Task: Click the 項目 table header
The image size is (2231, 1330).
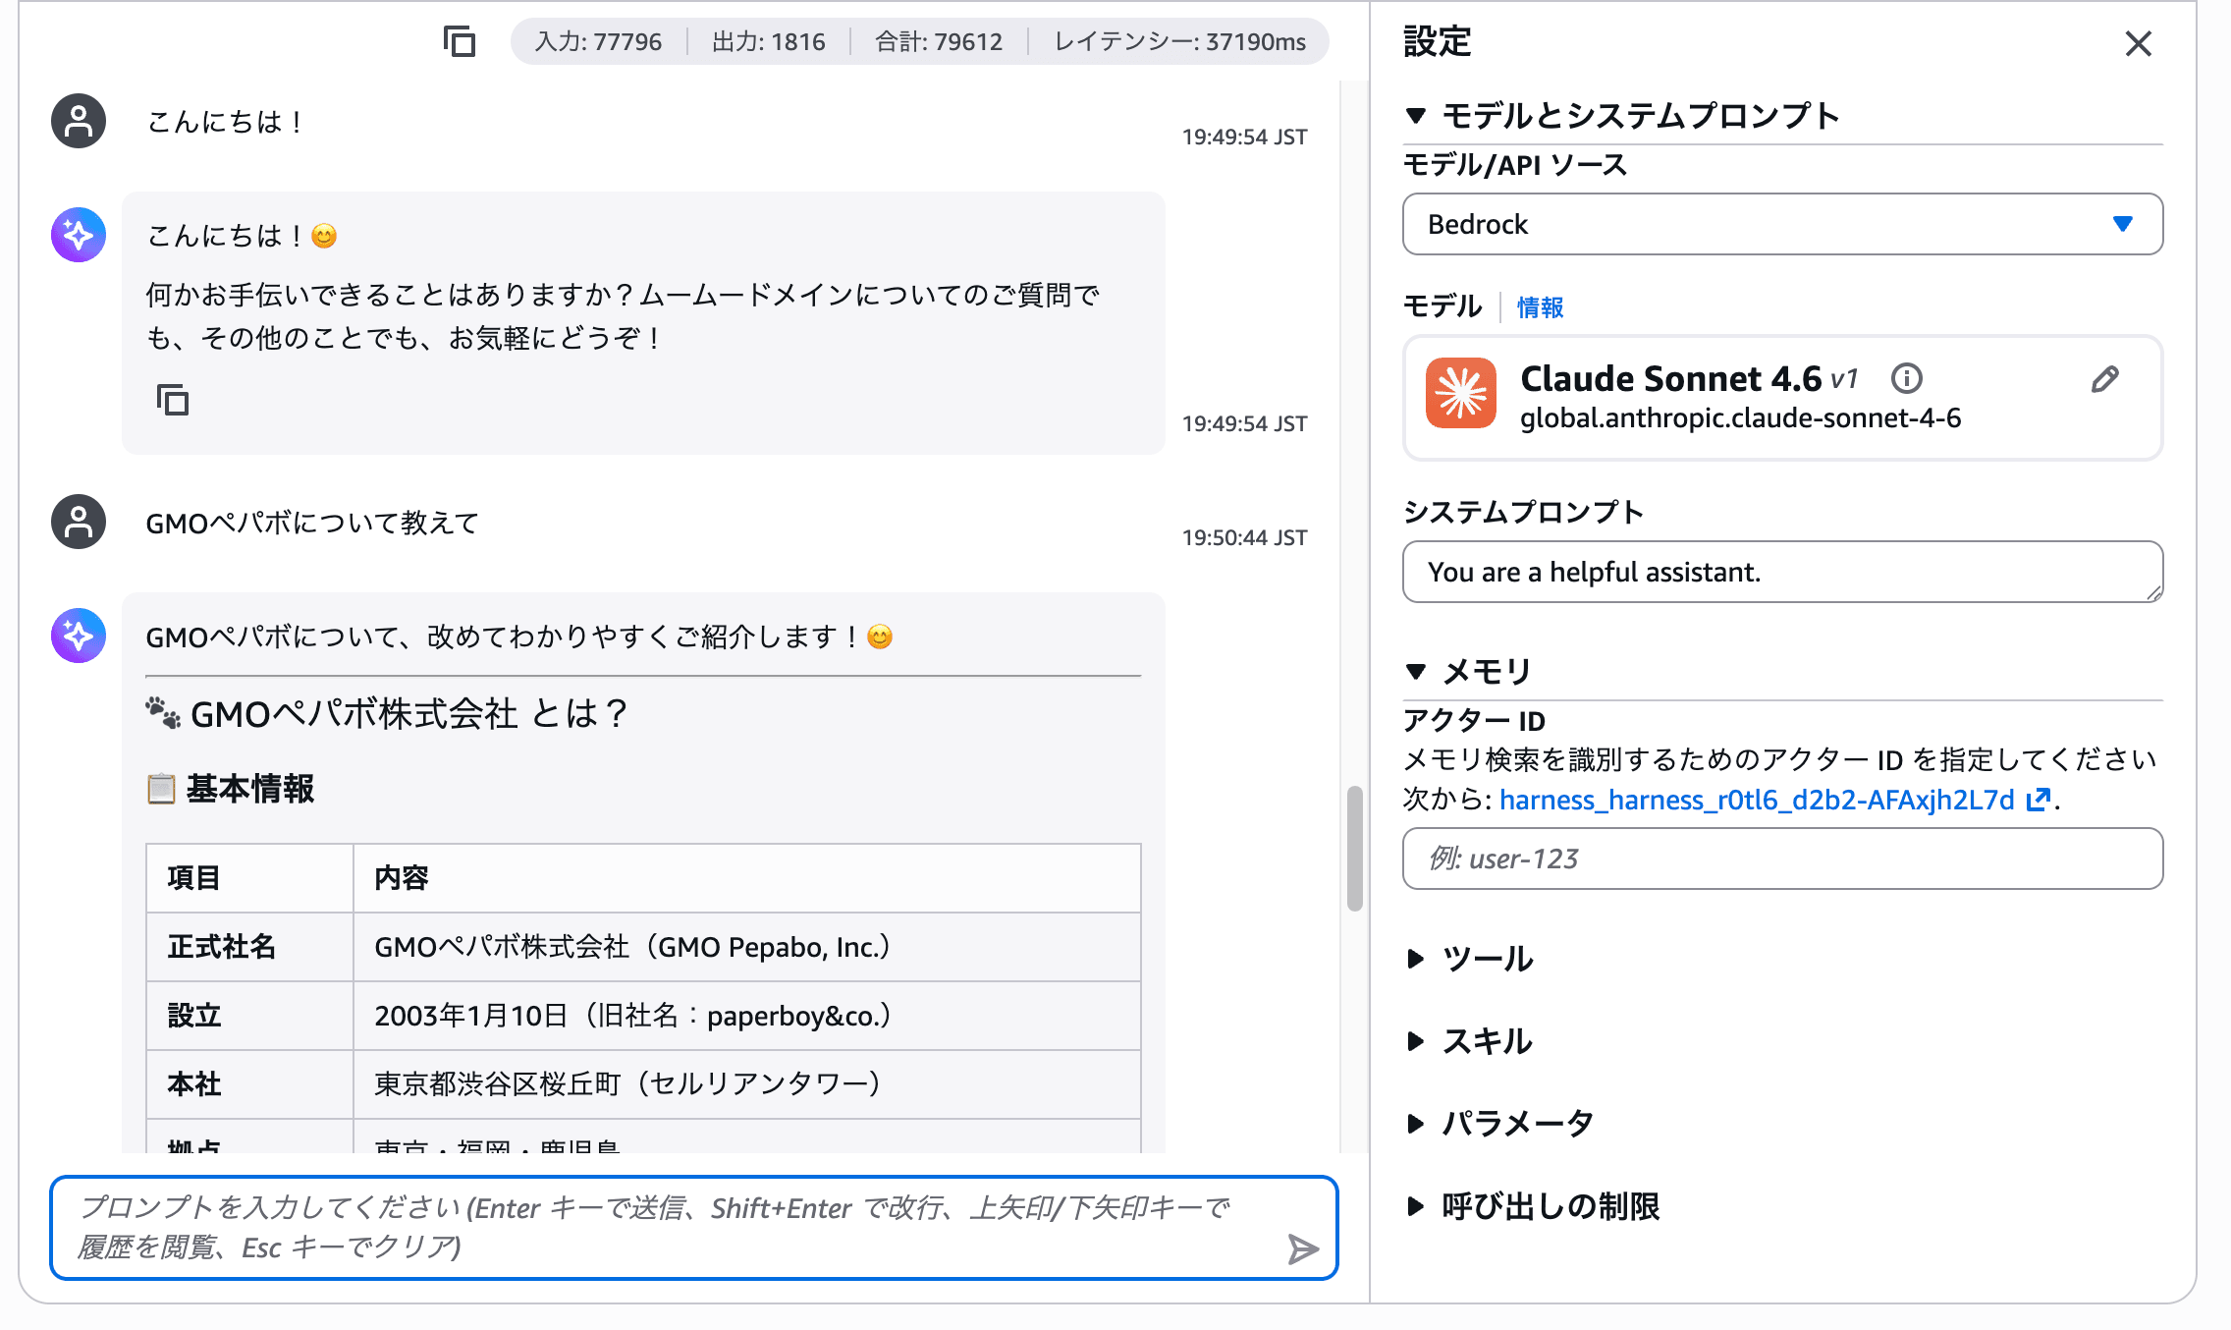Action: click(x=249, y=878)
